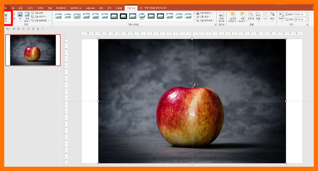Viewport: 318px width, 171px height.
Task: Apply the oval picture style
Action: point(142,16)
